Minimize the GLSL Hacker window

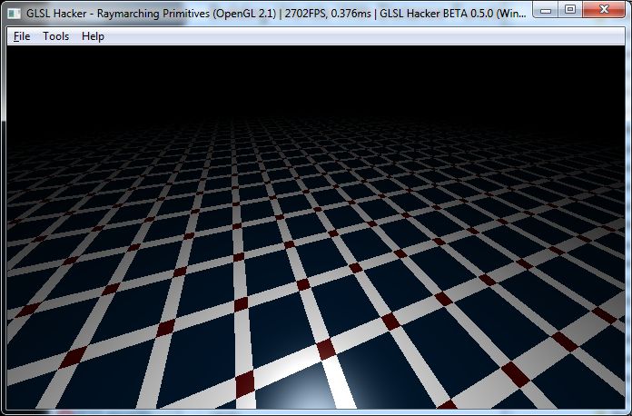coord(544,9)
